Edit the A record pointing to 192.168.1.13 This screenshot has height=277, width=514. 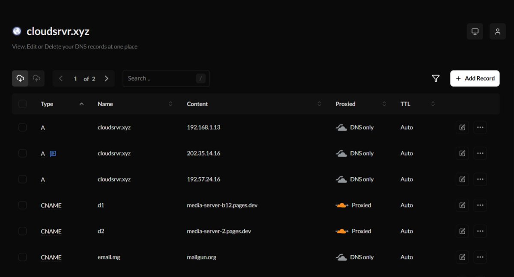(462, 127)
